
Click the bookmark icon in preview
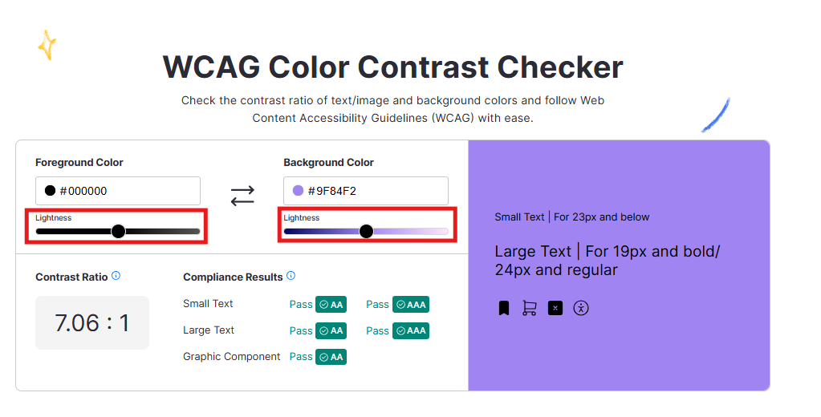tap(504, 308)
